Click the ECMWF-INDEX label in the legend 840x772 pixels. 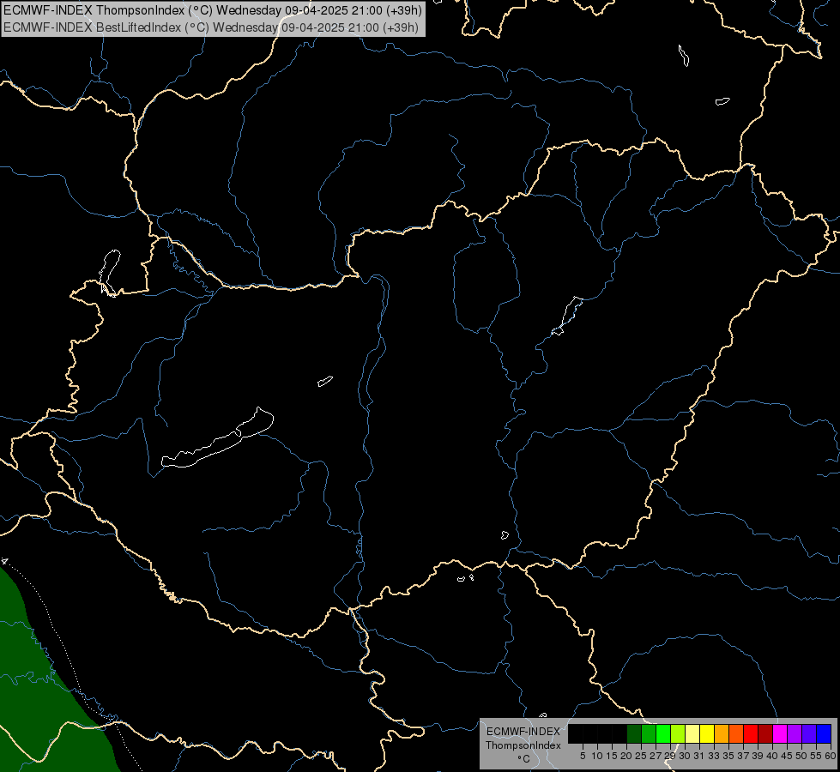click(x=523, y=732)
